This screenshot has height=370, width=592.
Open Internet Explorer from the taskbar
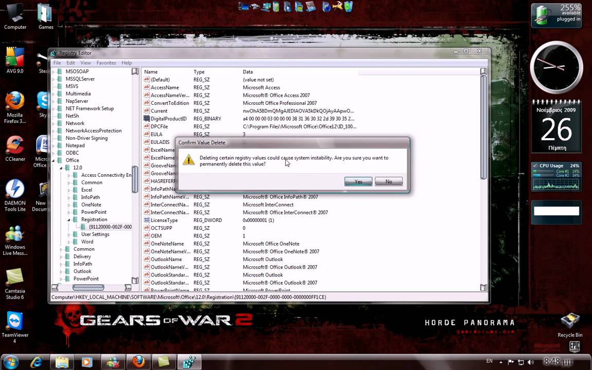pyautogui.click(x=36, y=362)
